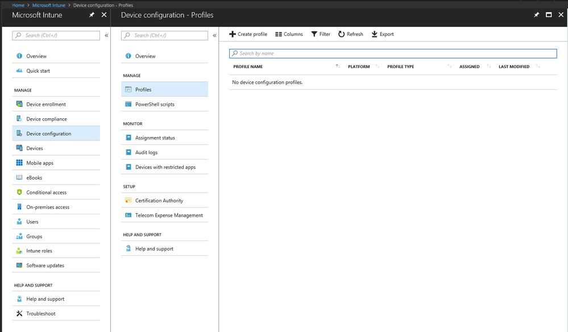Open Certification Authority setup item

[159, 200]
